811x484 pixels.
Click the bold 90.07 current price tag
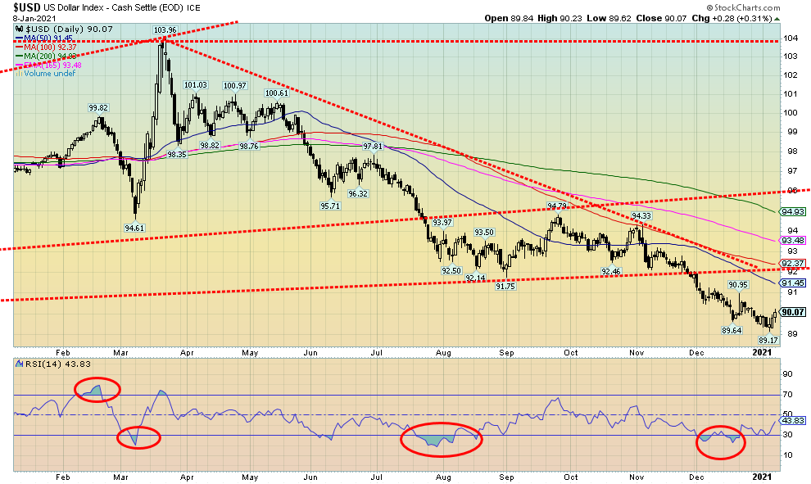coord(793,312)
